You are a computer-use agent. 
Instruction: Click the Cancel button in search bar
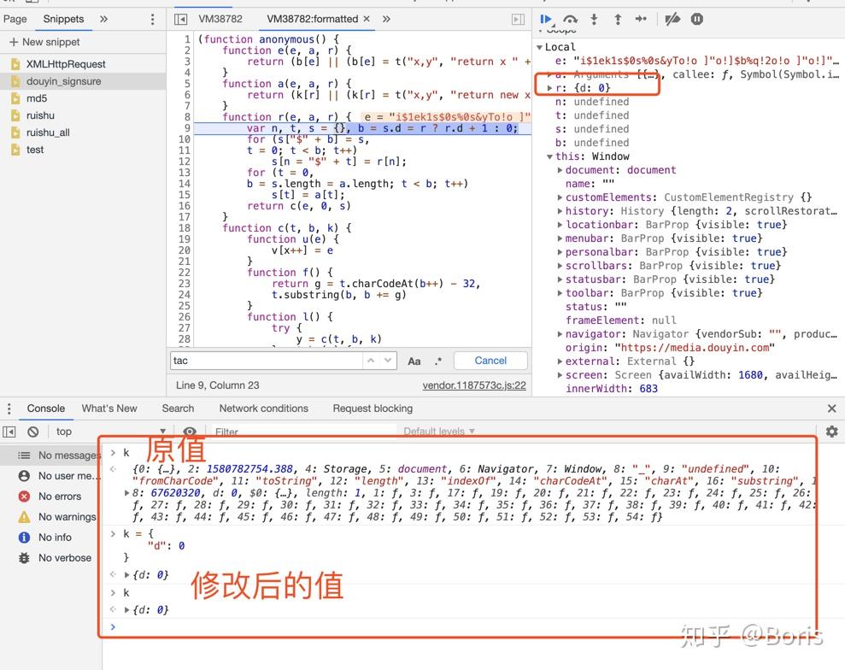(490, 361)
